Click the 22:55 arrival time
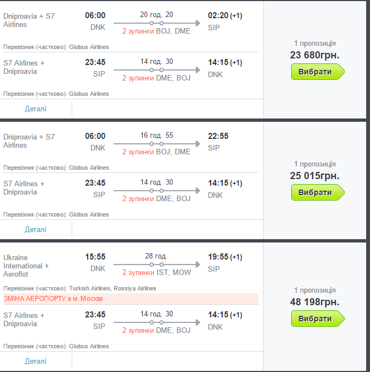This screenshot has width=370, height=372. pyautogui.click(x=218, y=136)
